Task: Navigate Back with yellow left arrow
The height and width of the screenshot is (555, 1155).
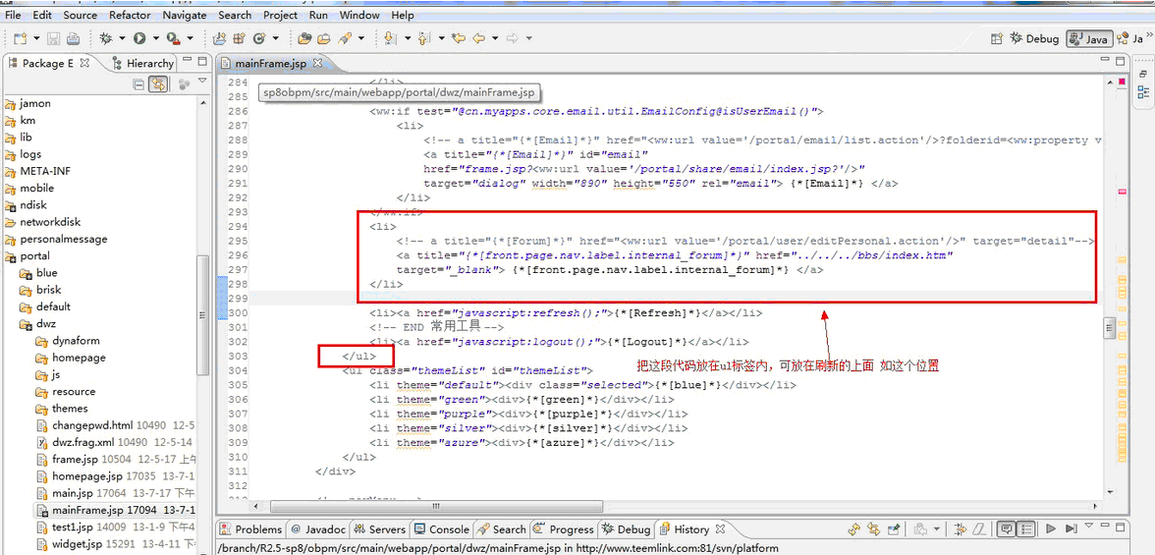Action: pyautogui.click(x=478, y=38)
